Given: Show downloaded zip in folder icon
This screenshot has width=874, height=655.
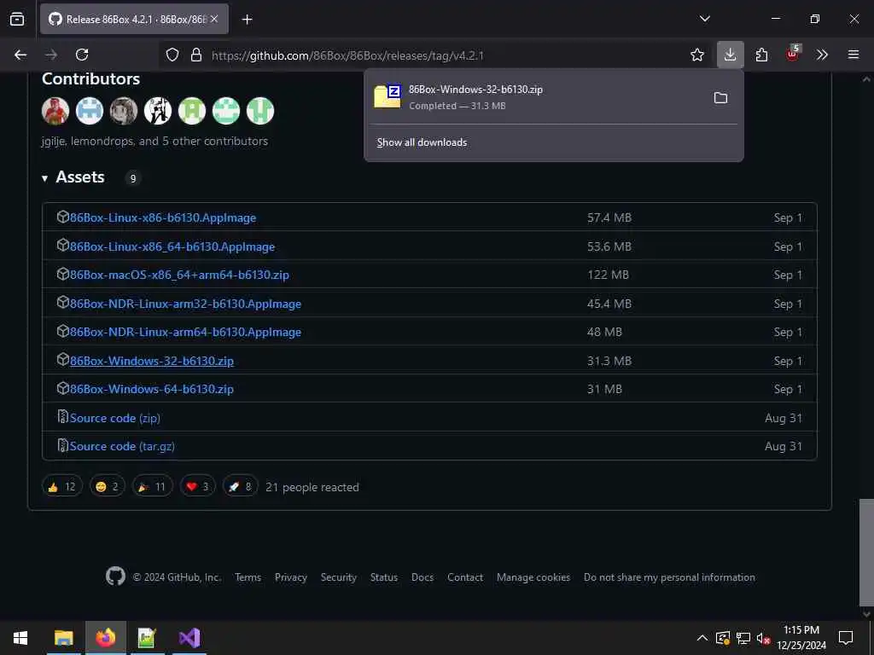Looking at the screenshot, I should tap(720, 98).
